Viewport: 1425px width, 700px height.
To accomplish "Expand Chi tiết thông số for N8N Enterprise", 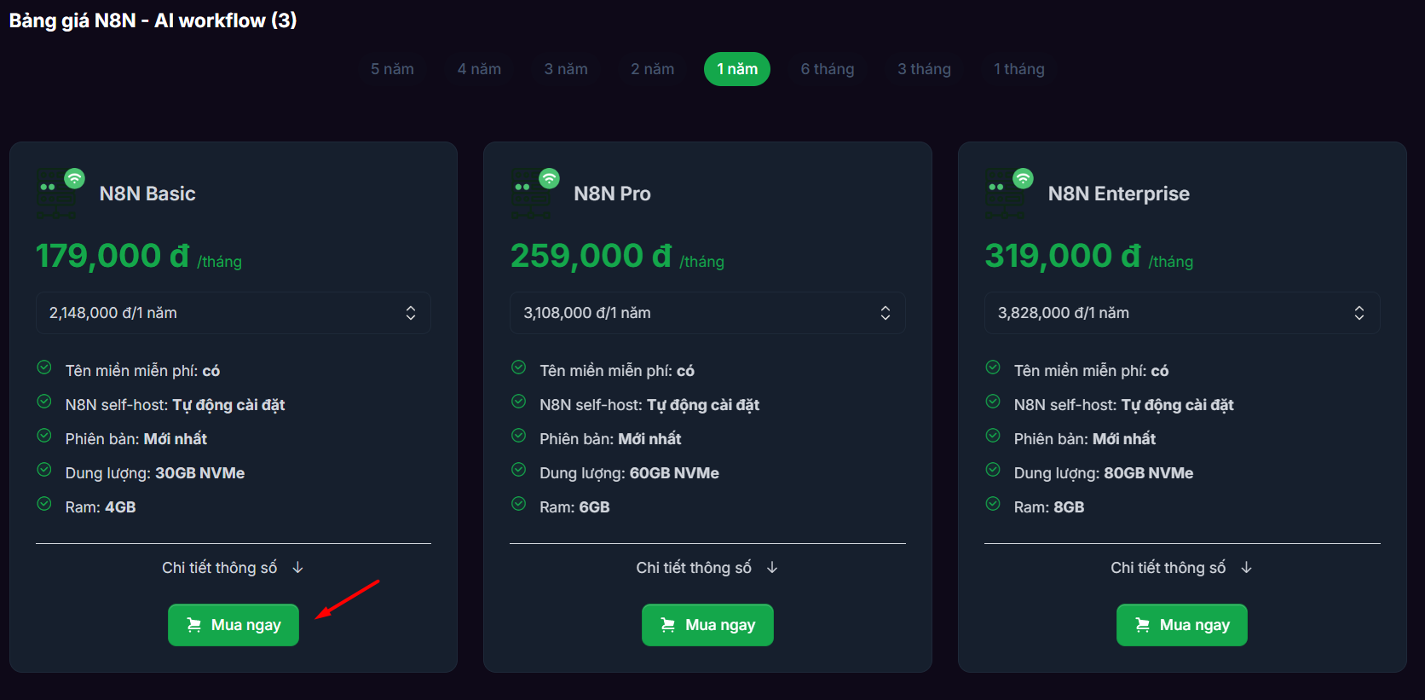I will click(1181, 568).
